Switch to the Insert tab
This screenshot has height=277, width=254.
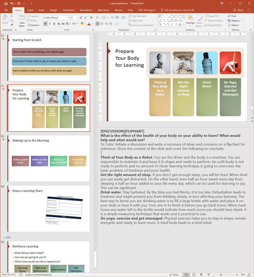(30, 10)
